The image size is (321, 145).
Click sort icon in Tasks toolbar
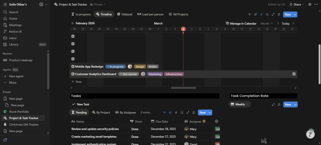(170, 113)
